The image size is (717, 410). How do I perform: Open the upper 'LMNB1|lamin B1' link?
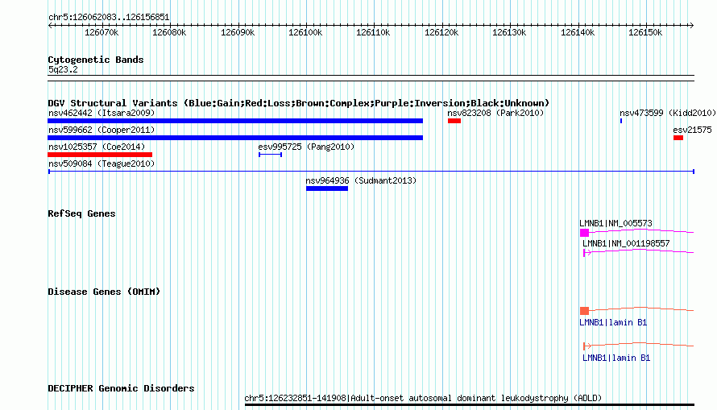point(613,323)
